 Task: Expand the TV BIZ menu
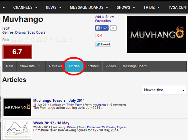pyautogui.click(x=152, y=7)
